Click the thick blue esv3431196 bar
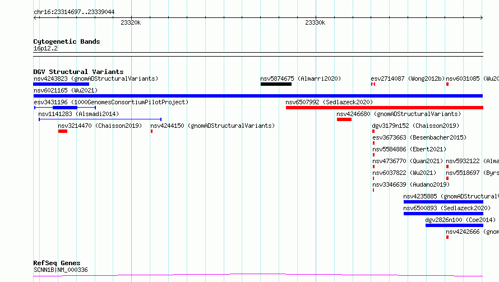This screenshot has width=499, height=282. point(65,108)
